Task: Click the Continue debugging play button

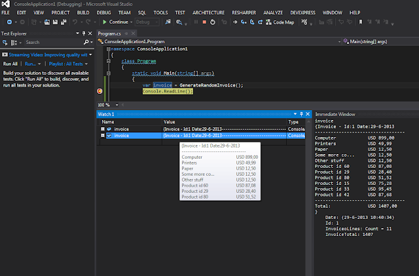Action: [x=105, y=22]
